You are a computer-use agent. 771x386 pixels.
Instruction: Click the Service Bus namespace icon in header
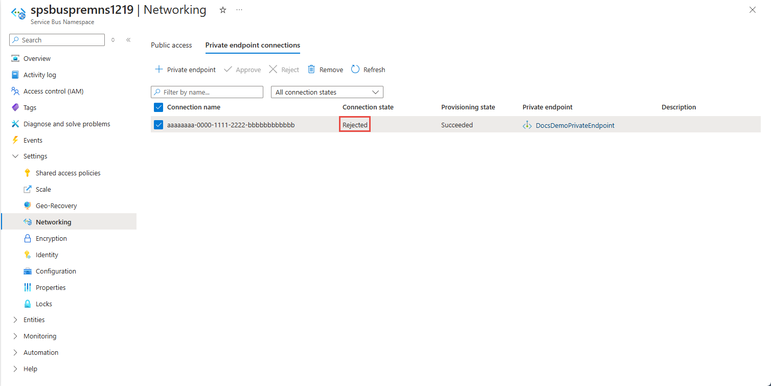tap(18, 13)
